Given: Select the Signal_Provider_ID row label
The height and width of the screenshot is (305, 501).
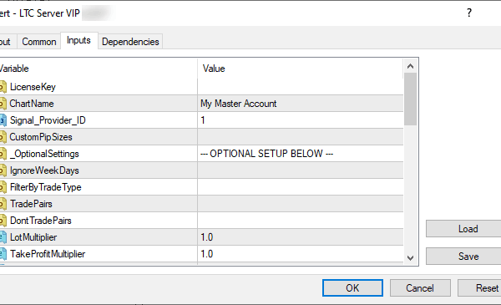Looking at the screenshot, I should pyautogui.click(x=48, y=120).
